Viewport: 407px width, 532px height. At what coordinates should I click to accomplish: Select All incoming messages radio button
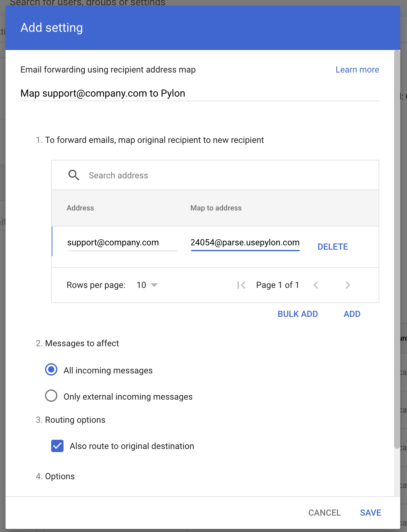coord(51,369)
